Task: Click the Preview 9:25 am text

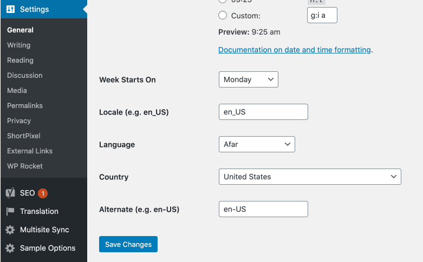Action: tap(249, 32)
